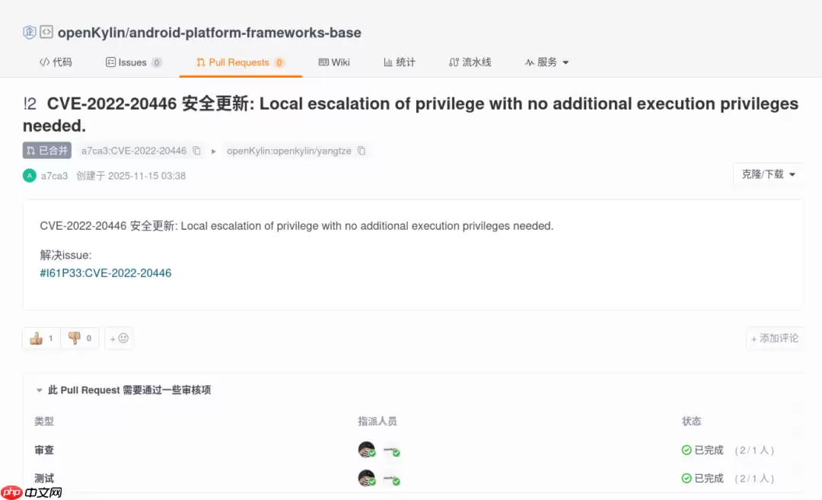Screen dimensions: 822x500
Task: Click first tester avatar in 测试 row
Action: click(366, 478)
